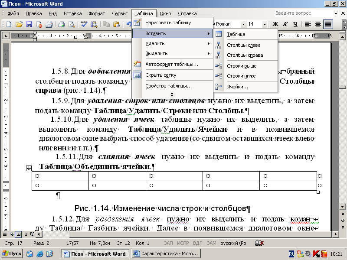The image size is (347, 260).
Task: Toggle ЗАМ overtype mode in status bar
Action: pos(211,243)
